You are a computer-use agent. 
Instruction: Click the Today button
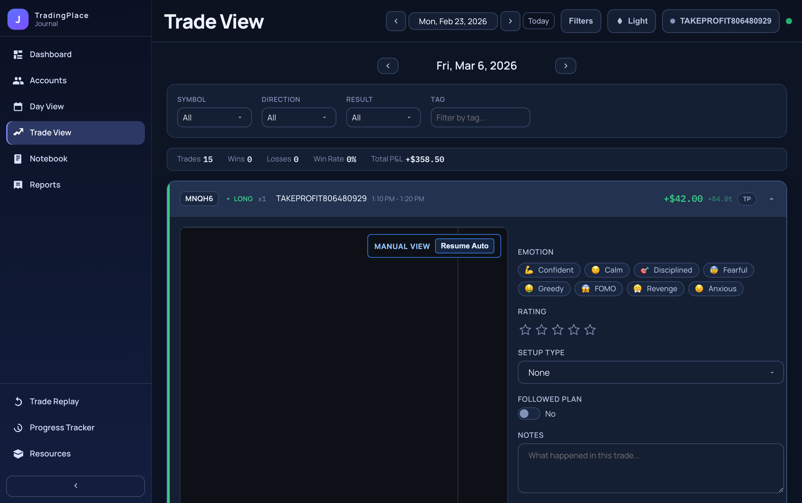coord(538,21)
